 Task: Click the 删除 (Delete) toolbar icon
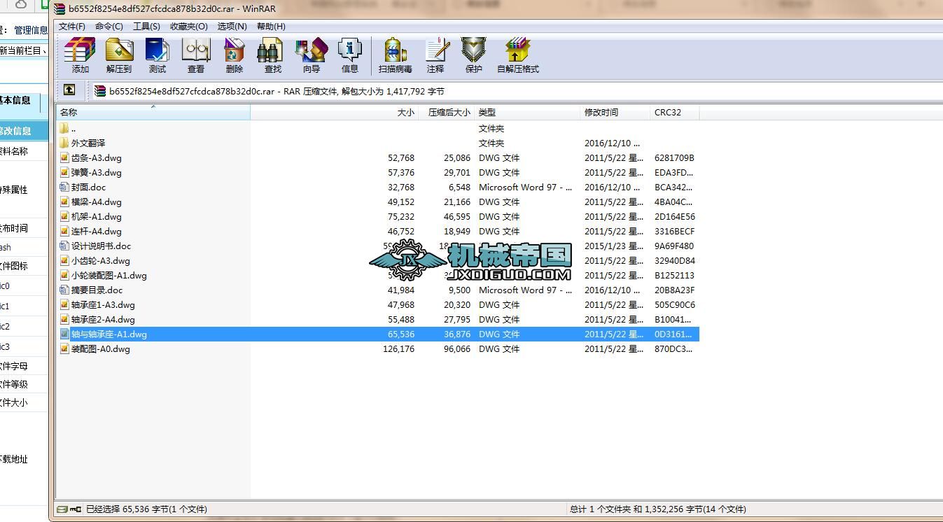234,50
